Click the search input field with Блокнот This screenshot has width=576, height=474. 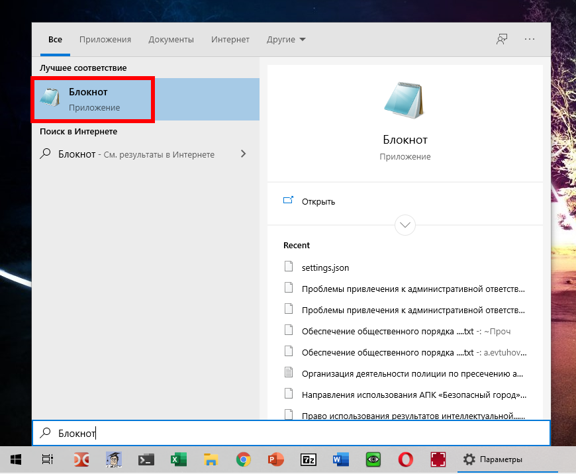[x=291, y=434]
